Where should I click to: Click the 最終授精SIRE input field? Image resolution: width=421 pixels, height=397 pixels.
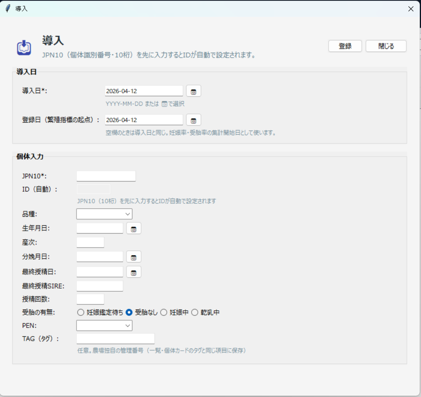click(100, 286)
